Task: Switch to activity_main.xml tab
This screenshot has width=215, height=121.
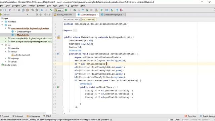Action: pyautogui.click(x=64, y=14)
